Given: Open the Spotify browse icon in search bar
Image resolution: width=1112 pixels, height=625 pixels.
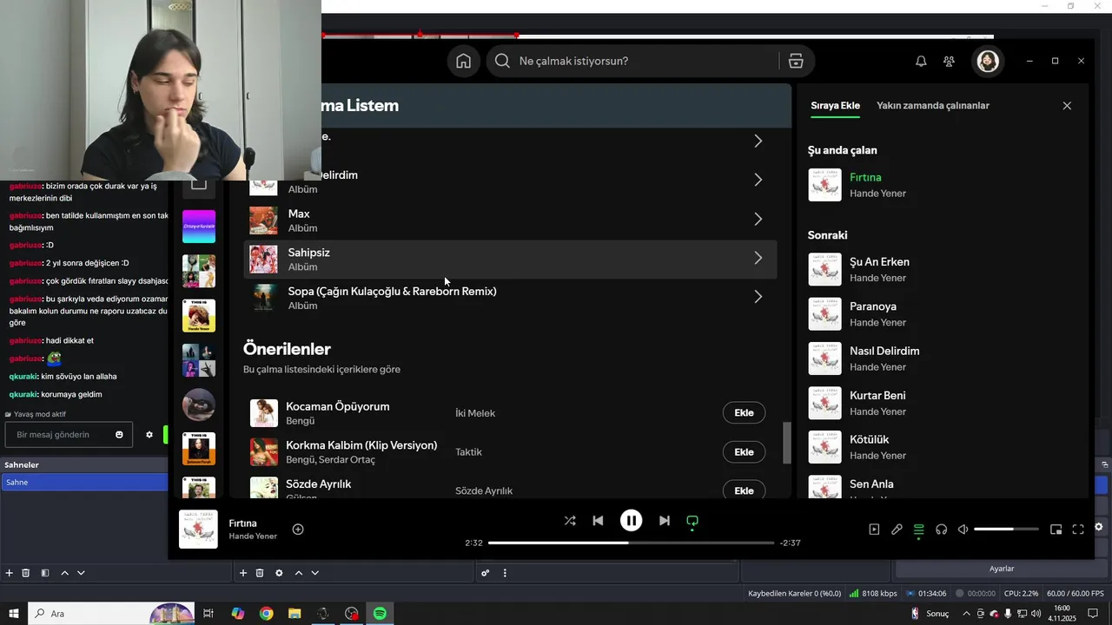Looking at the screenshot, I should [796, 61].
